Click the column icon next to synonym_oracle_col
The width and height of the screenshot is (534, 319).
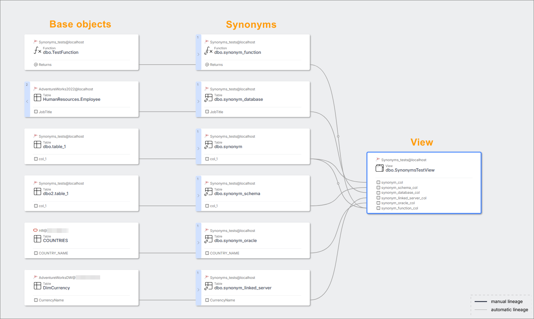[x=378, y=203]
